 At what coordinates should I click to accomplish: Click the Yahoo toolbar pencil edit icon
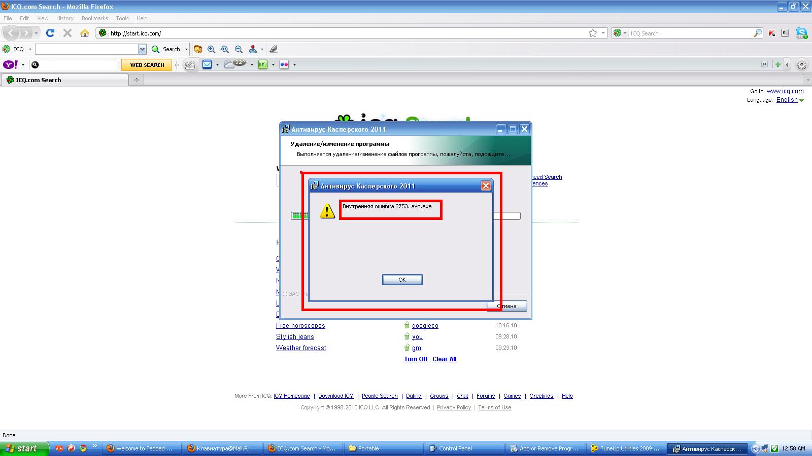[190, 65]
